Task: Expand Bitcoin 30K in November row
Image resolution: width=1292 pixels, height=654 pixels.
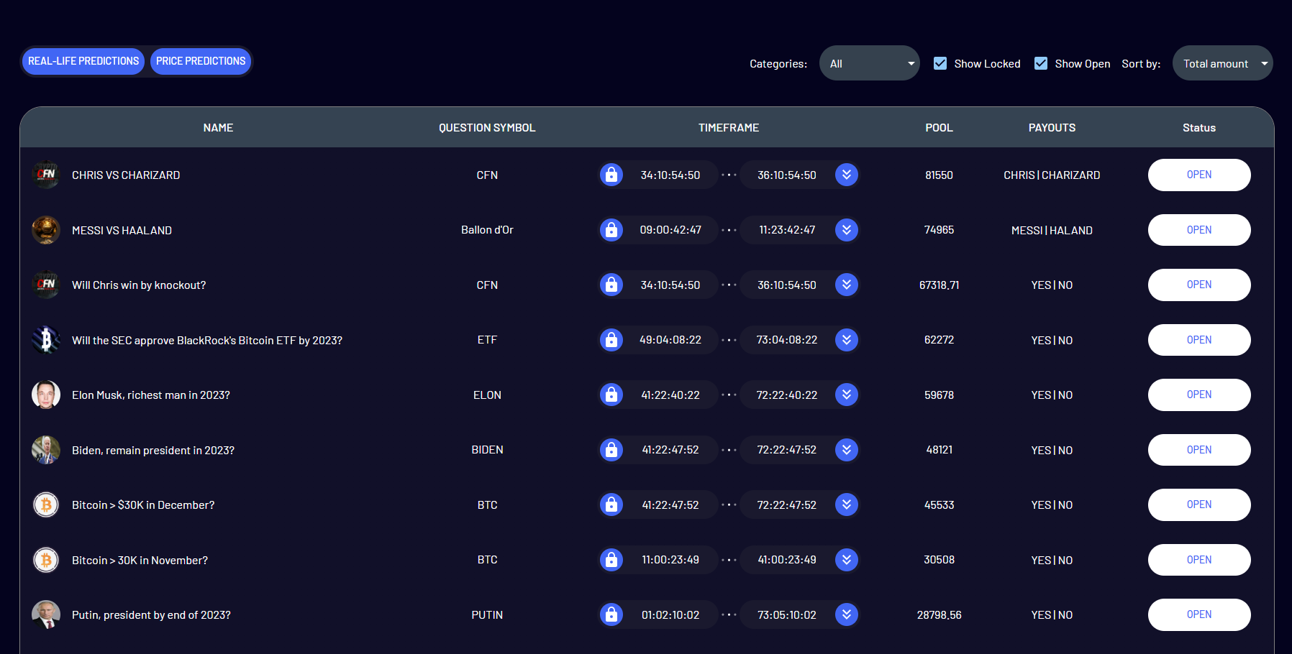Action: tap(847, 560)
